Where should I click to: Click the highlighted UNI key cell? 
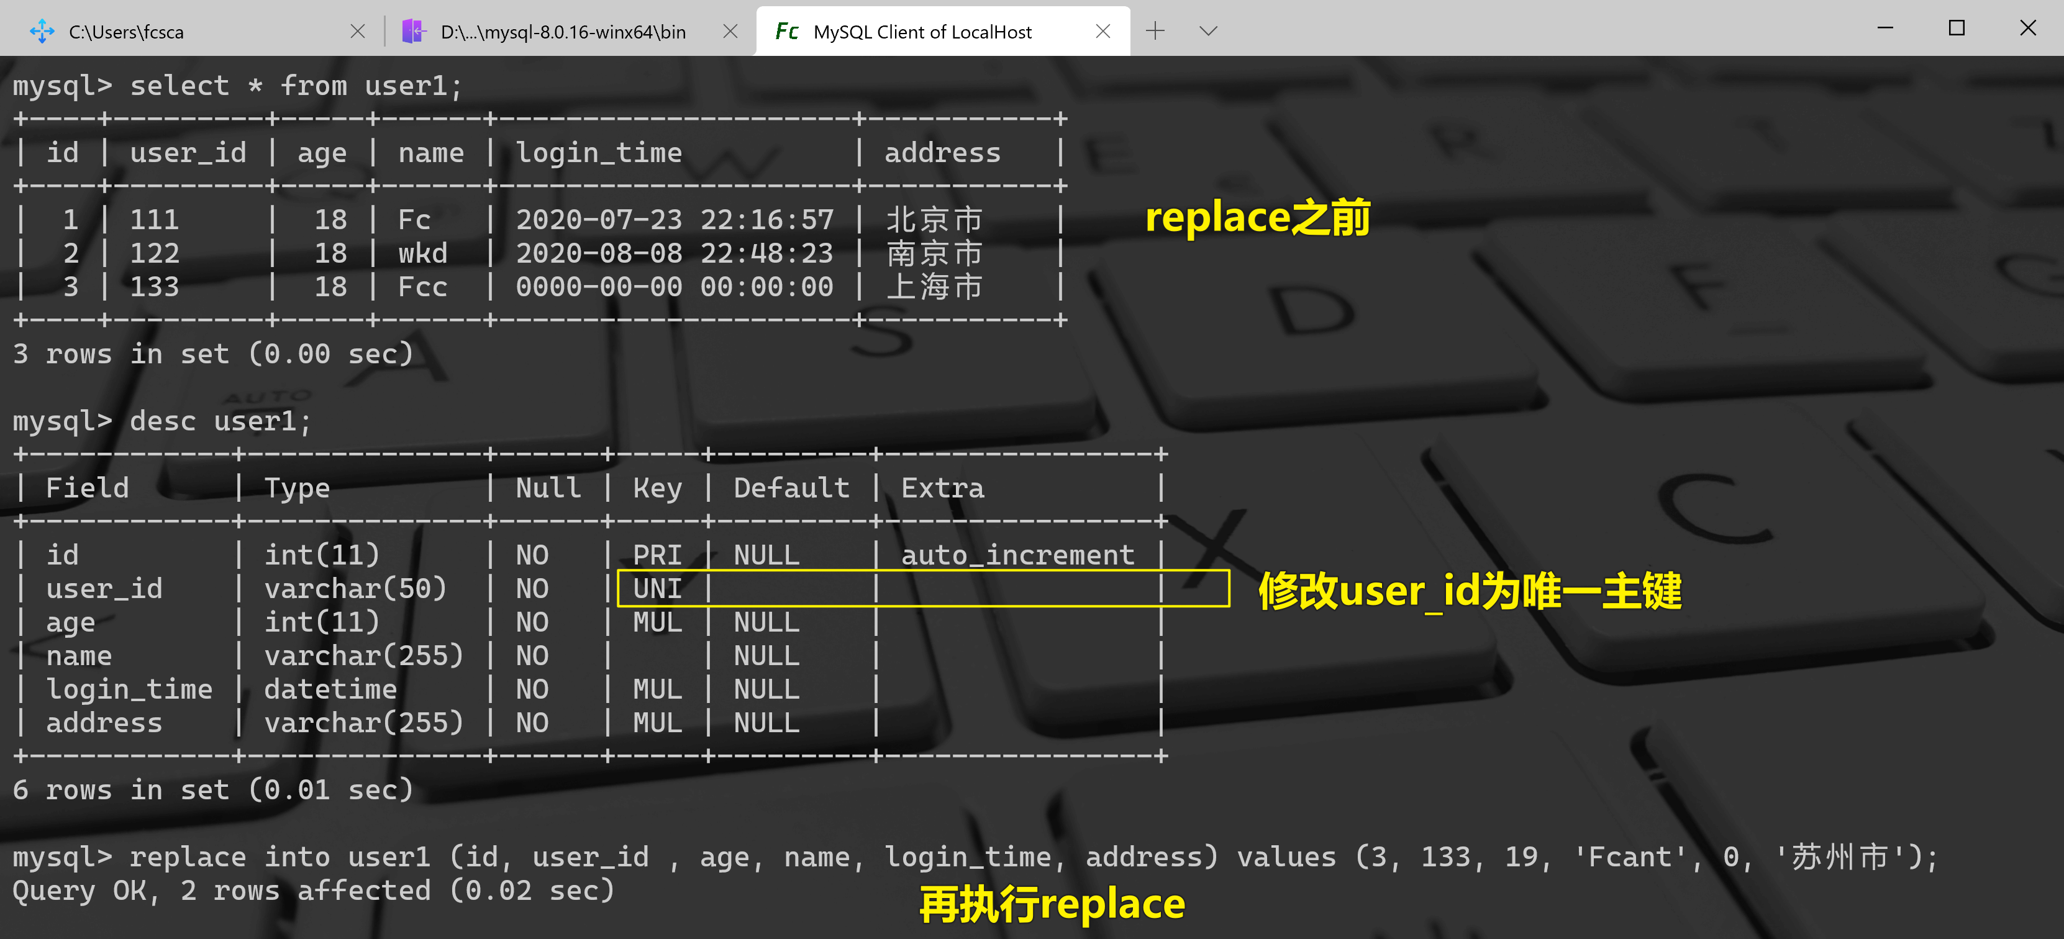[x=657, y=589]
